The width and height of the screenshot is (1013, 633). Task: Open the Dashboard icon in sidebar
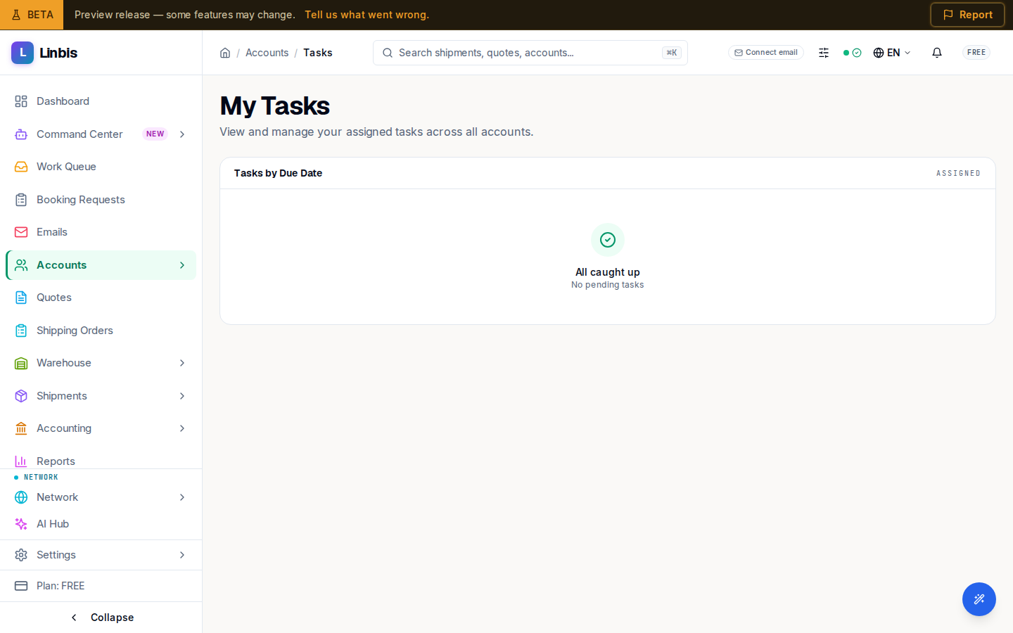(21, 101)
